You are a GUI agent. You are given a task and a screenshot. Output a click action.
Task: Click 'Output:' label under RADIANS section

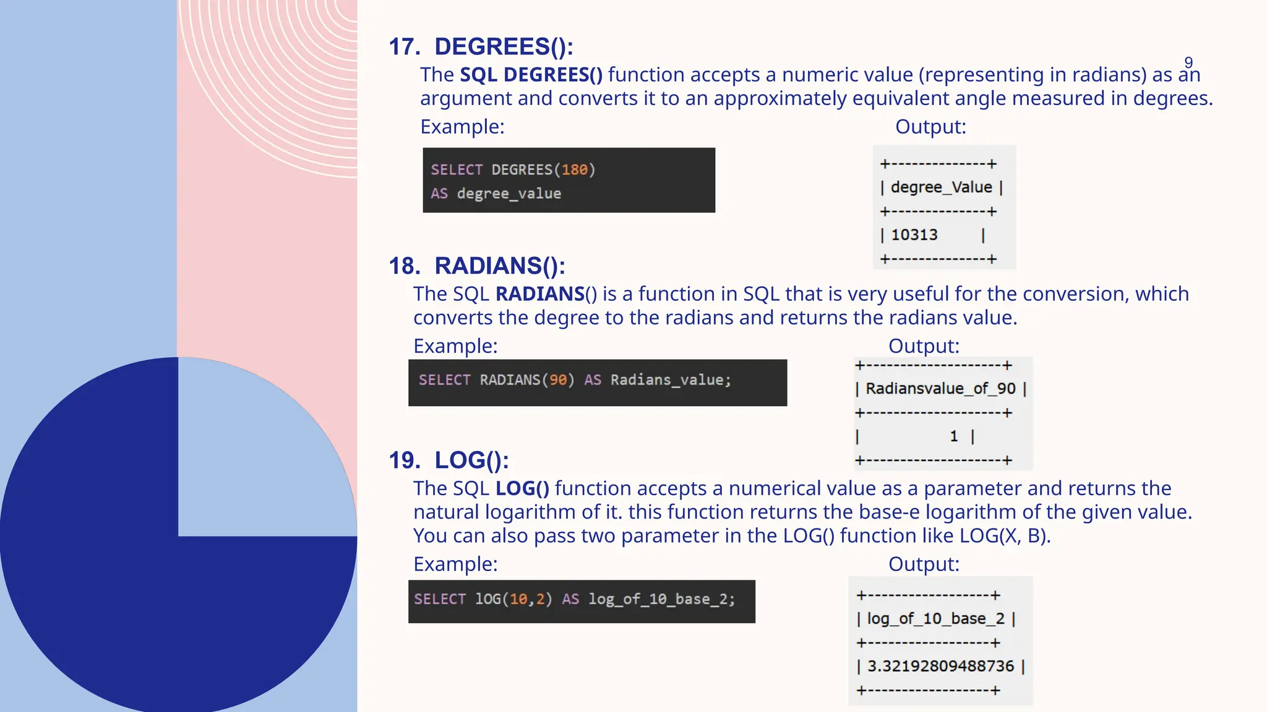[924, 346]
